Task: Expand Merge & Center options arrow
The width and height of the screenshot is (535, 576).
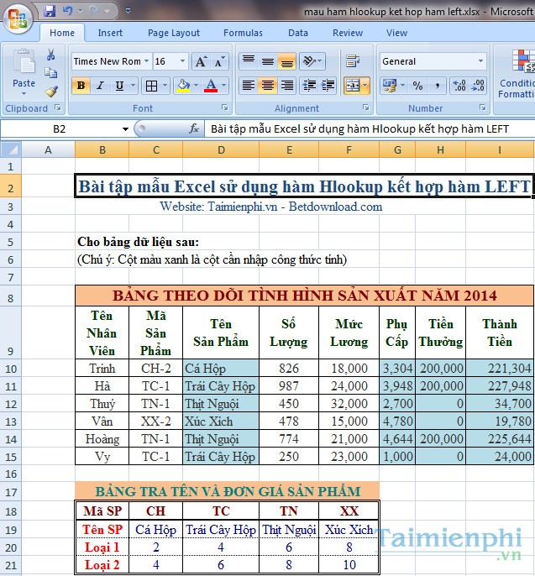Action: (x=365, y=86)
